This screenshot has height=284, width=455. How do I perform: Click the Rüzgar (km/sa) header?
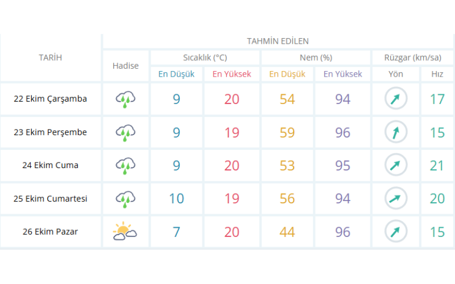click(412, 58)
